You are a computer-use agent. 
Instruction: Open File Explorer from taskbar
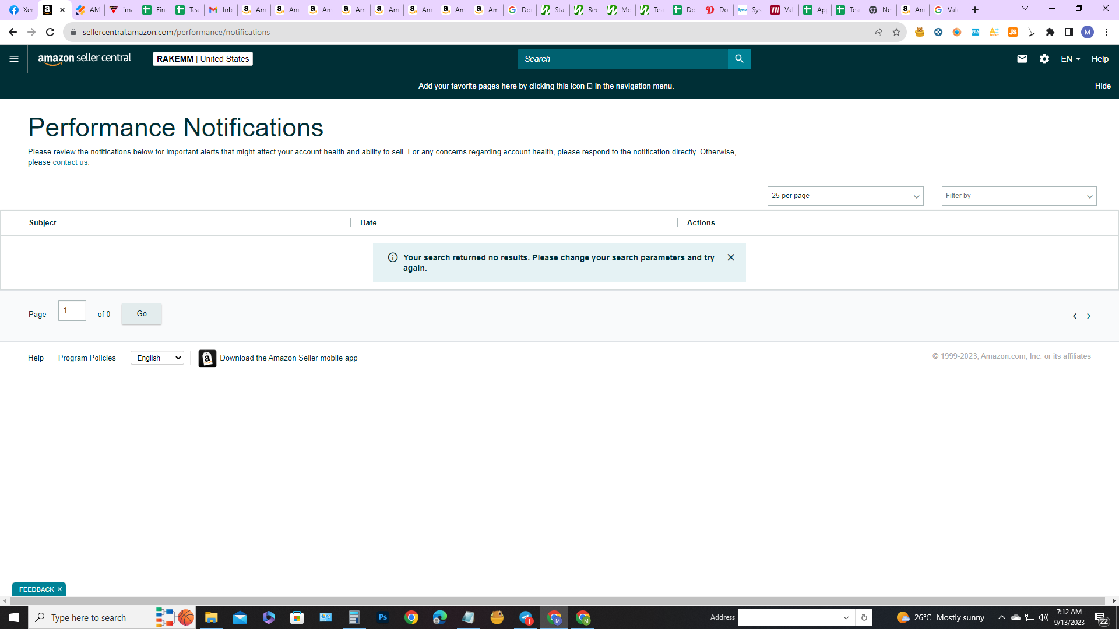coord(212,617)
